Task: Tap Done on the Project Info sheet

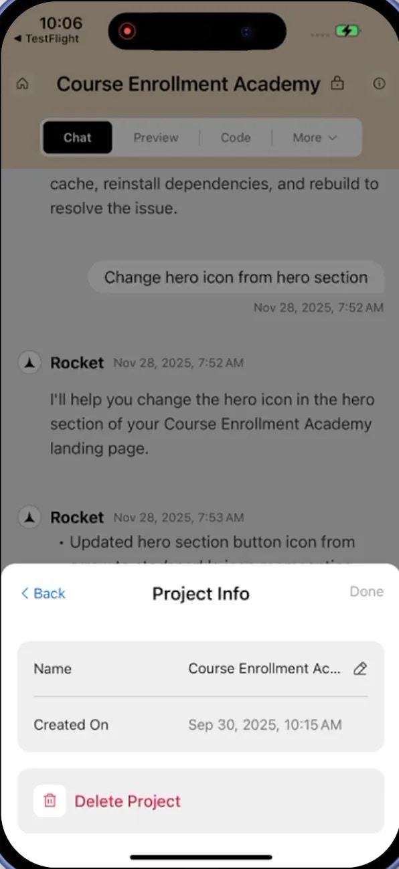Action: [x=366, y=592]
